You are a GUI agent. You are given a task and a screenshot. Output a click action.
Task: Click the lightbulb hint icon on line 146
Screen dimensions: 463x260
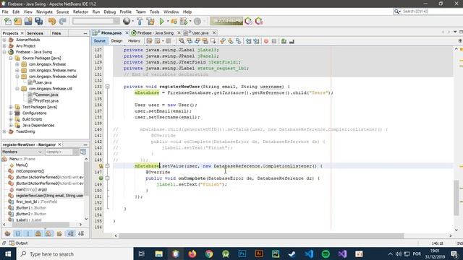[x=101, y=166]
